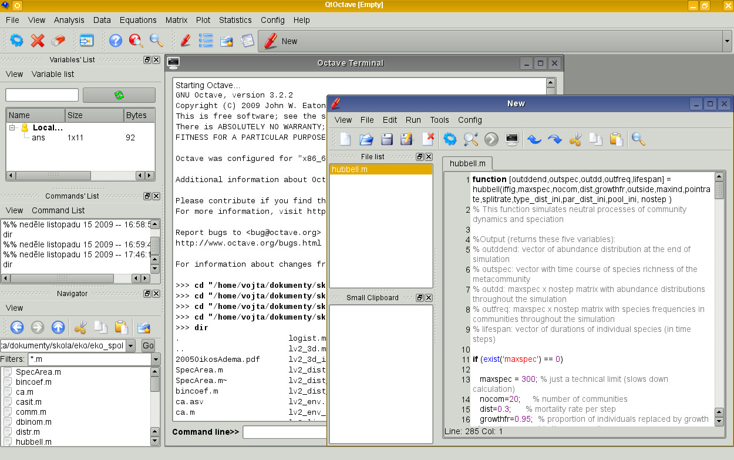Open the Filters dropdown arrow
This screenshot has width=734, height=460.
pyautogui.click(x=156, y=359)
